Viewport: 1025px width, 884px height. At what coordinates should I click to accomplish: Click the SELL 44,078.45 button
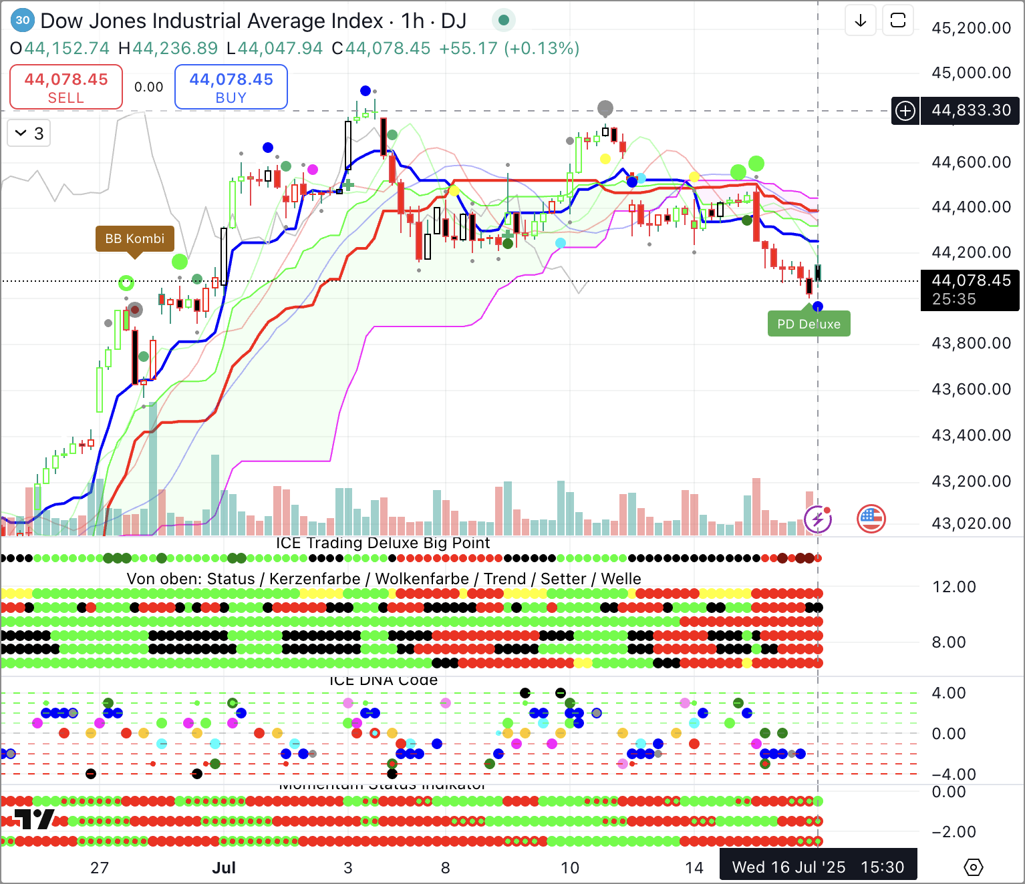point(66,87)
